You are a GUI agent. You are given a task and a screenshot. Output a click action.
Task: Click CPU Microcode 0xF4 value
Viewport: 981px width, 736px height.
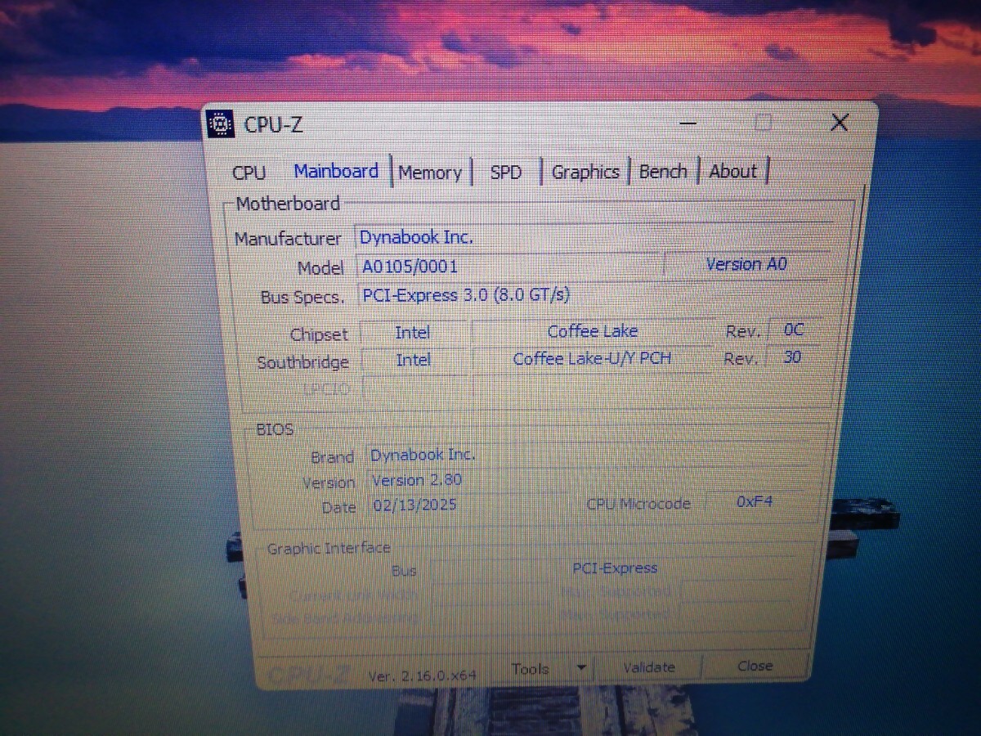pyautogui.click(x=754, y=501)
